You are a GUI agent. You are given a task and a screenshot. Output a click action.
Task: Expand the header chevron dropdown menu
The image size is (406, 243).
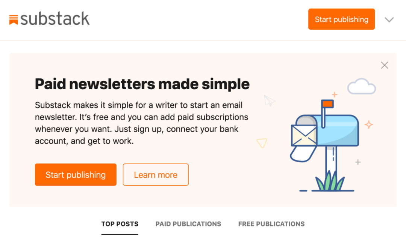(389, 19)
